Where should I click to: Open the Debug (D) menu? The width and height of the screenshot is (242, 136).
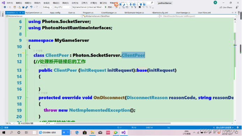(x=56, y=3)
